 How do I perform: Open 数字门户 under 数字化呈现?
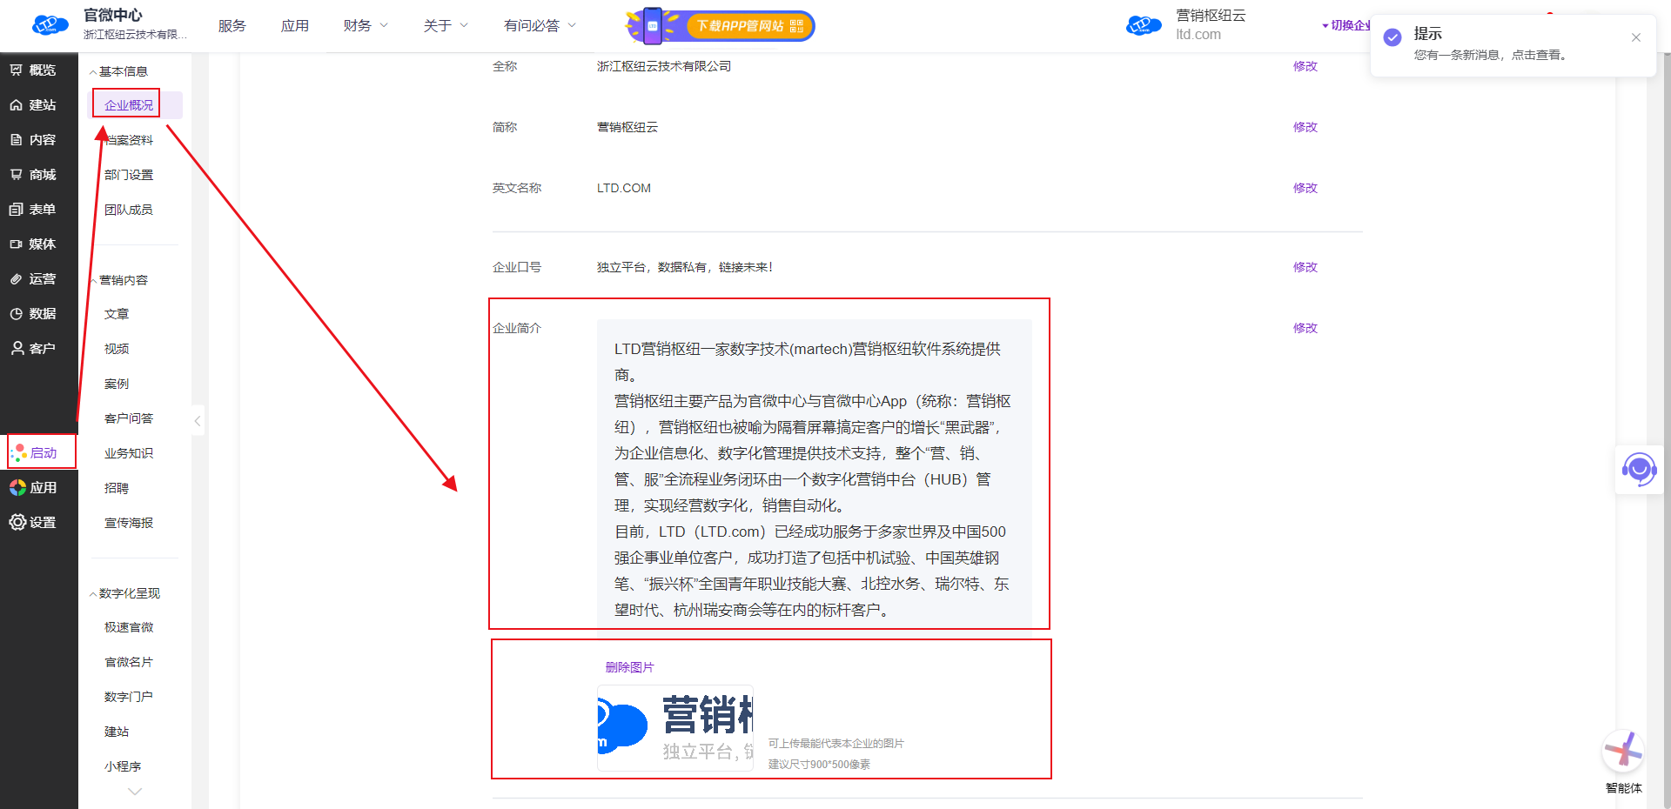click(x=129, y=697)
